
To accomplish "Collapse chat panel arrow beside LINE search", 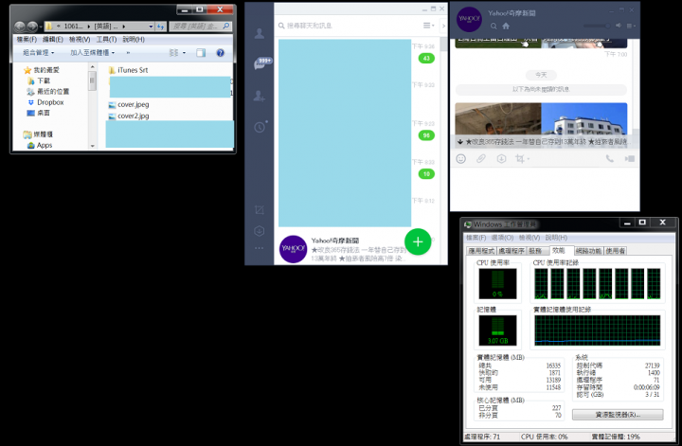I will [x=443, y=26].
